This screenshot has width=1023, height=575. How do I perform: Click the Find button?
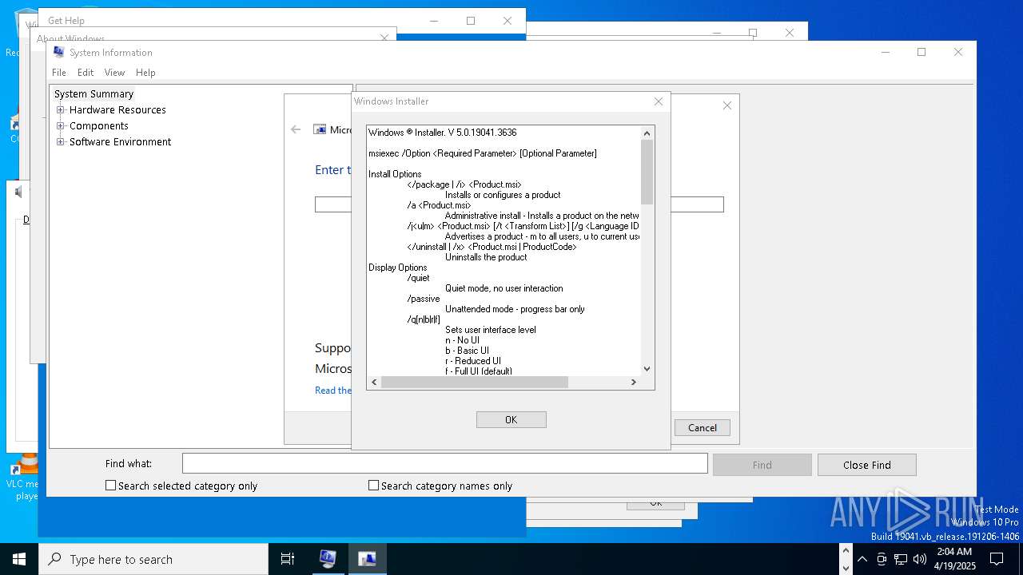762,465
